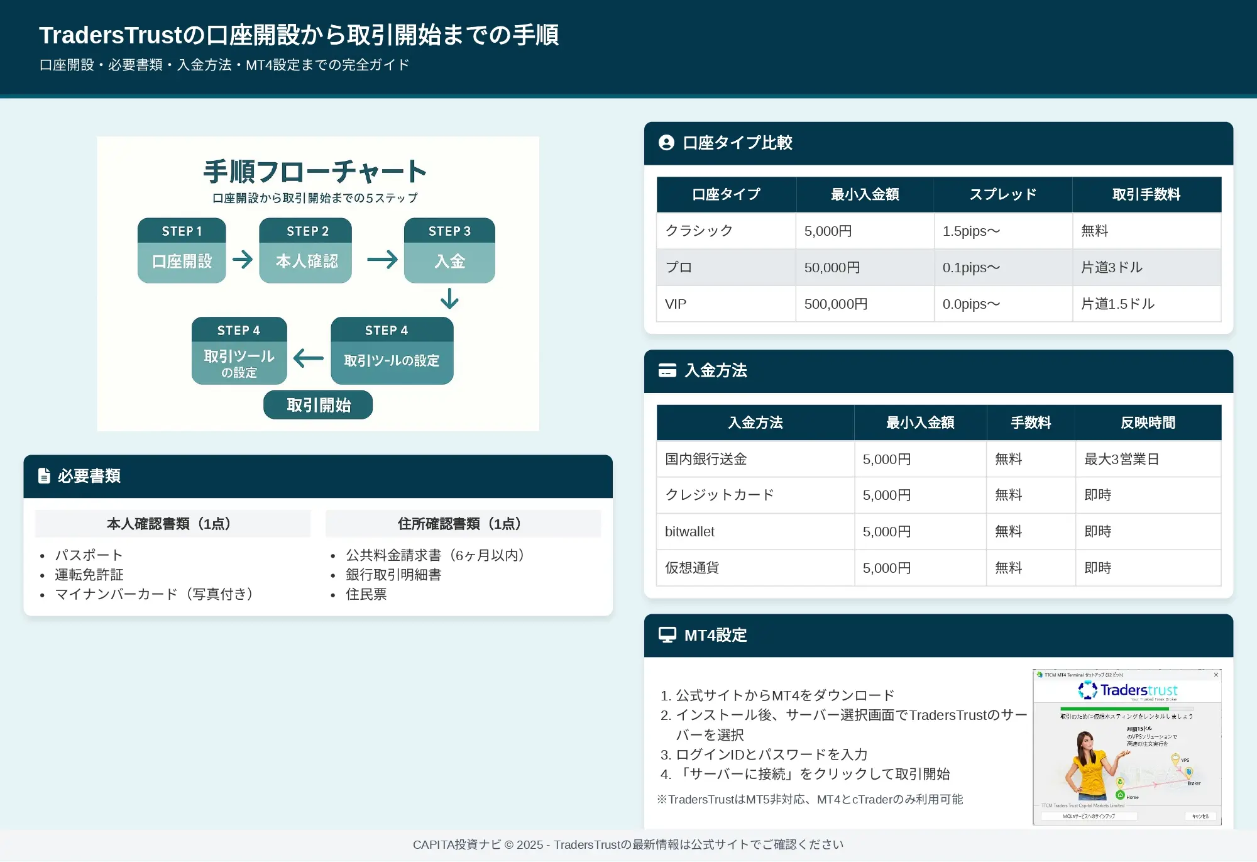Click the 本人確認書類（1点） heading
1257x862 pixels.
173,524
